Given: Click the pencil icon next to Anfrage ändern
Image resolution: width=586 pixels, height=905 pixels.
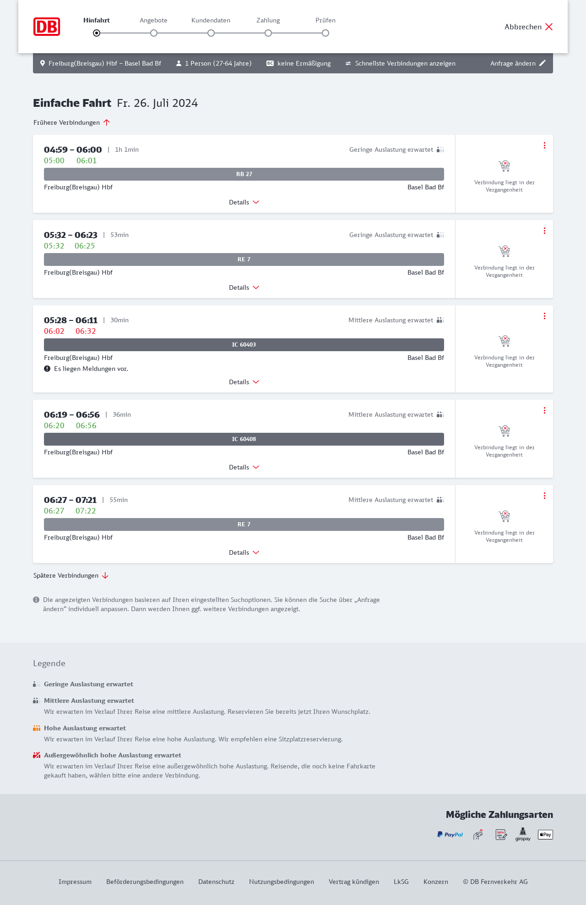Looking at the screenshot, I should [x=543, y=63].
